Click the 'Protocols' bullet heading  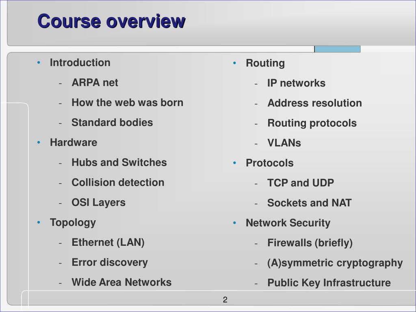tap(270, 163)
